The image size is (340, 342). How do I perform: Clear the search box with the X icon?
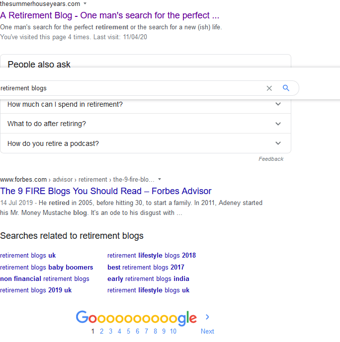coord(269,88)
